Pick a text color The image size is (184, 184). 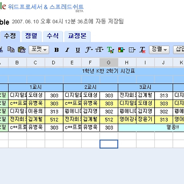[x=110, y=50]
